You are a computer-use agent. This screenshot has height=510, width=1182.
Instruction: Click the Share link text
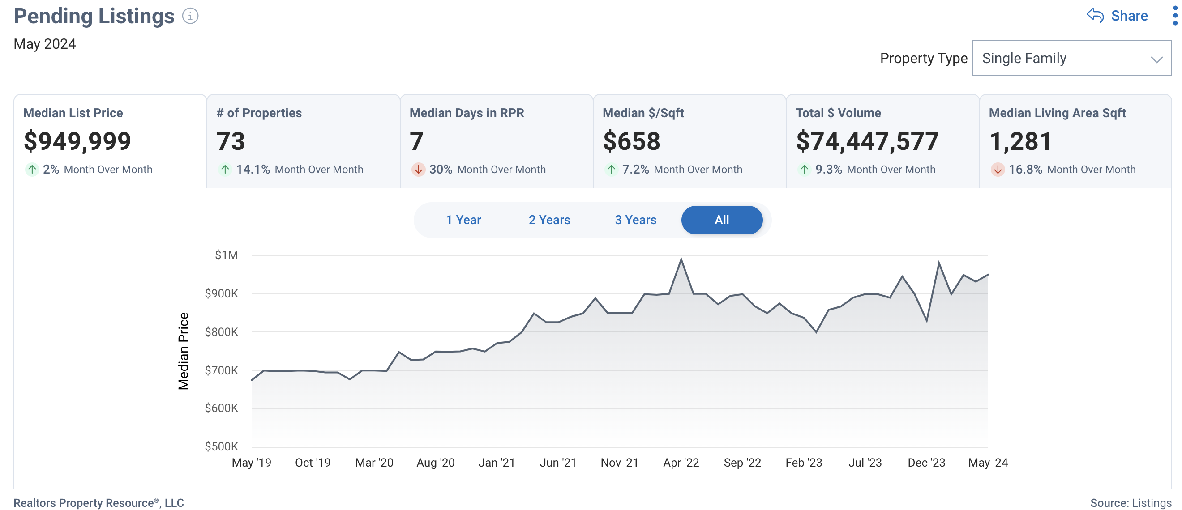(1129, 16)
